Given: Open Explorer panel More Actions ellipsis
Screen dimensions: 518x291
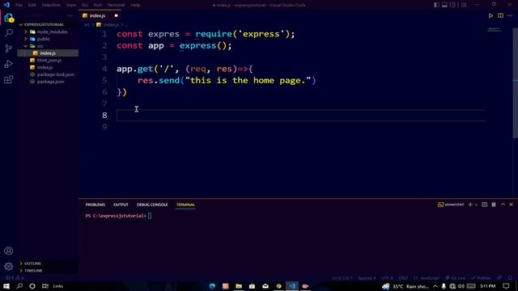Looking at the screenshot, I should click(x=70, y=15).
